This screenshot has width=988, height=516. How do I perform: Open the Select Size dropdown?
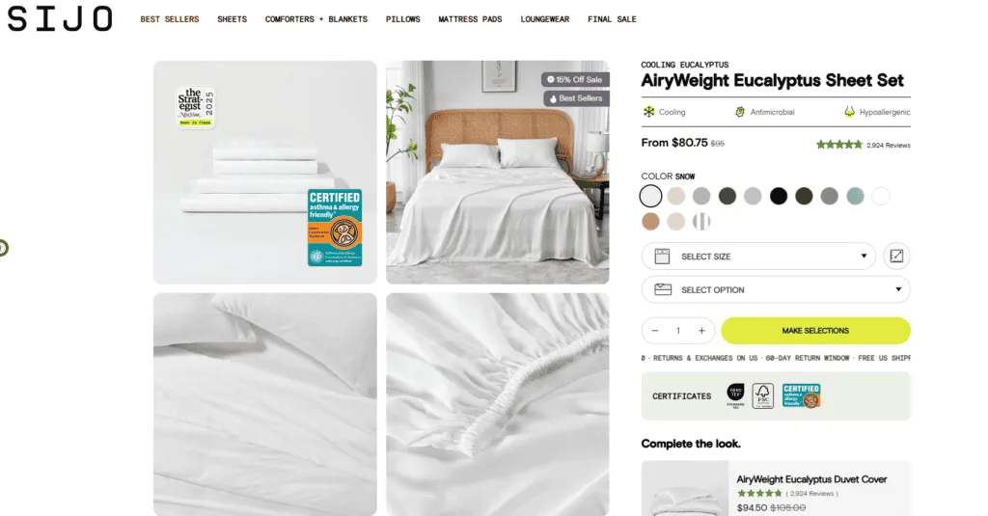[758, 257]
